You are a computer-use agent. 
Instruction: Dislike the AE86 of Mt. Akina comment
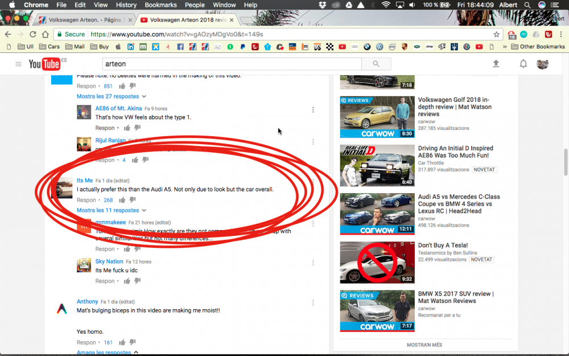click(138, 128)
